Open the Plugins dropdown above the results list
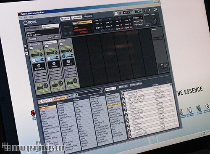210x154 pixels. click(110, 89)
